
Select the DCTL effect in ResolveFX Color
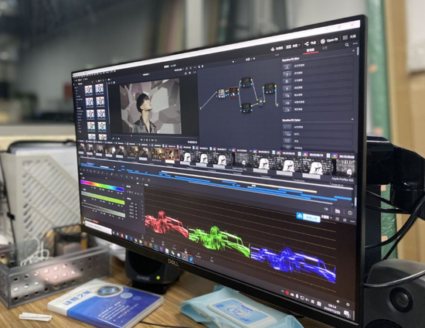(x=318, y=134)
